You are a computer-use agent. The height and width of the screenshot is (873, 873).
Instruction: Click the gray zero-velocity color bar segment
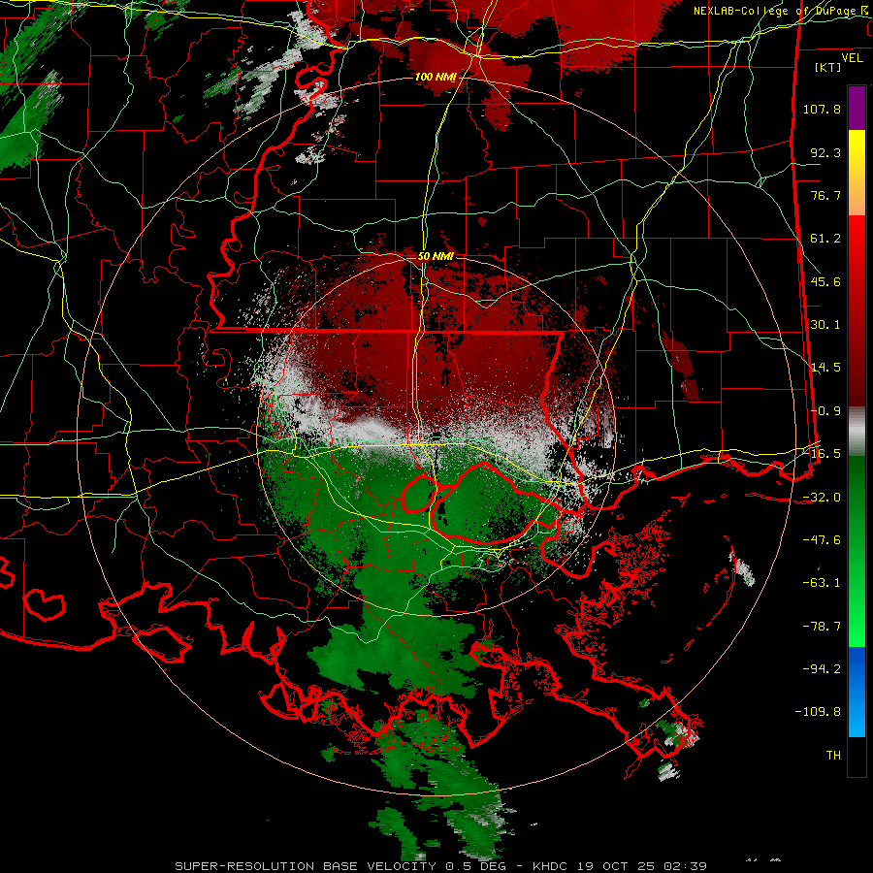click(x=857, y=432)
